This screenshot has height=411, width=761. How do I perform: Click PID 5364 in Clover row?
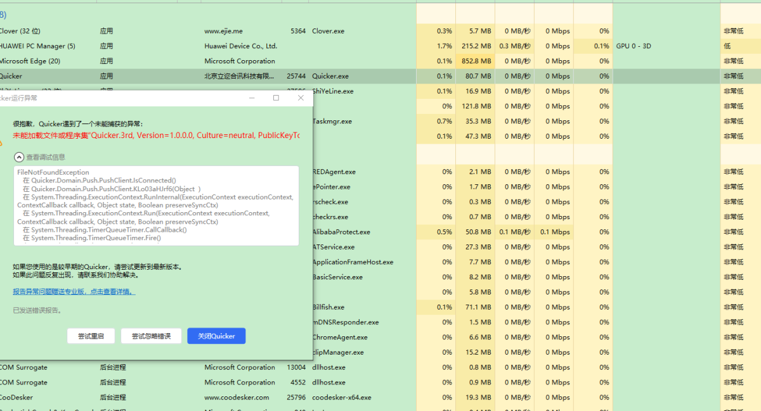pos(297,31)
